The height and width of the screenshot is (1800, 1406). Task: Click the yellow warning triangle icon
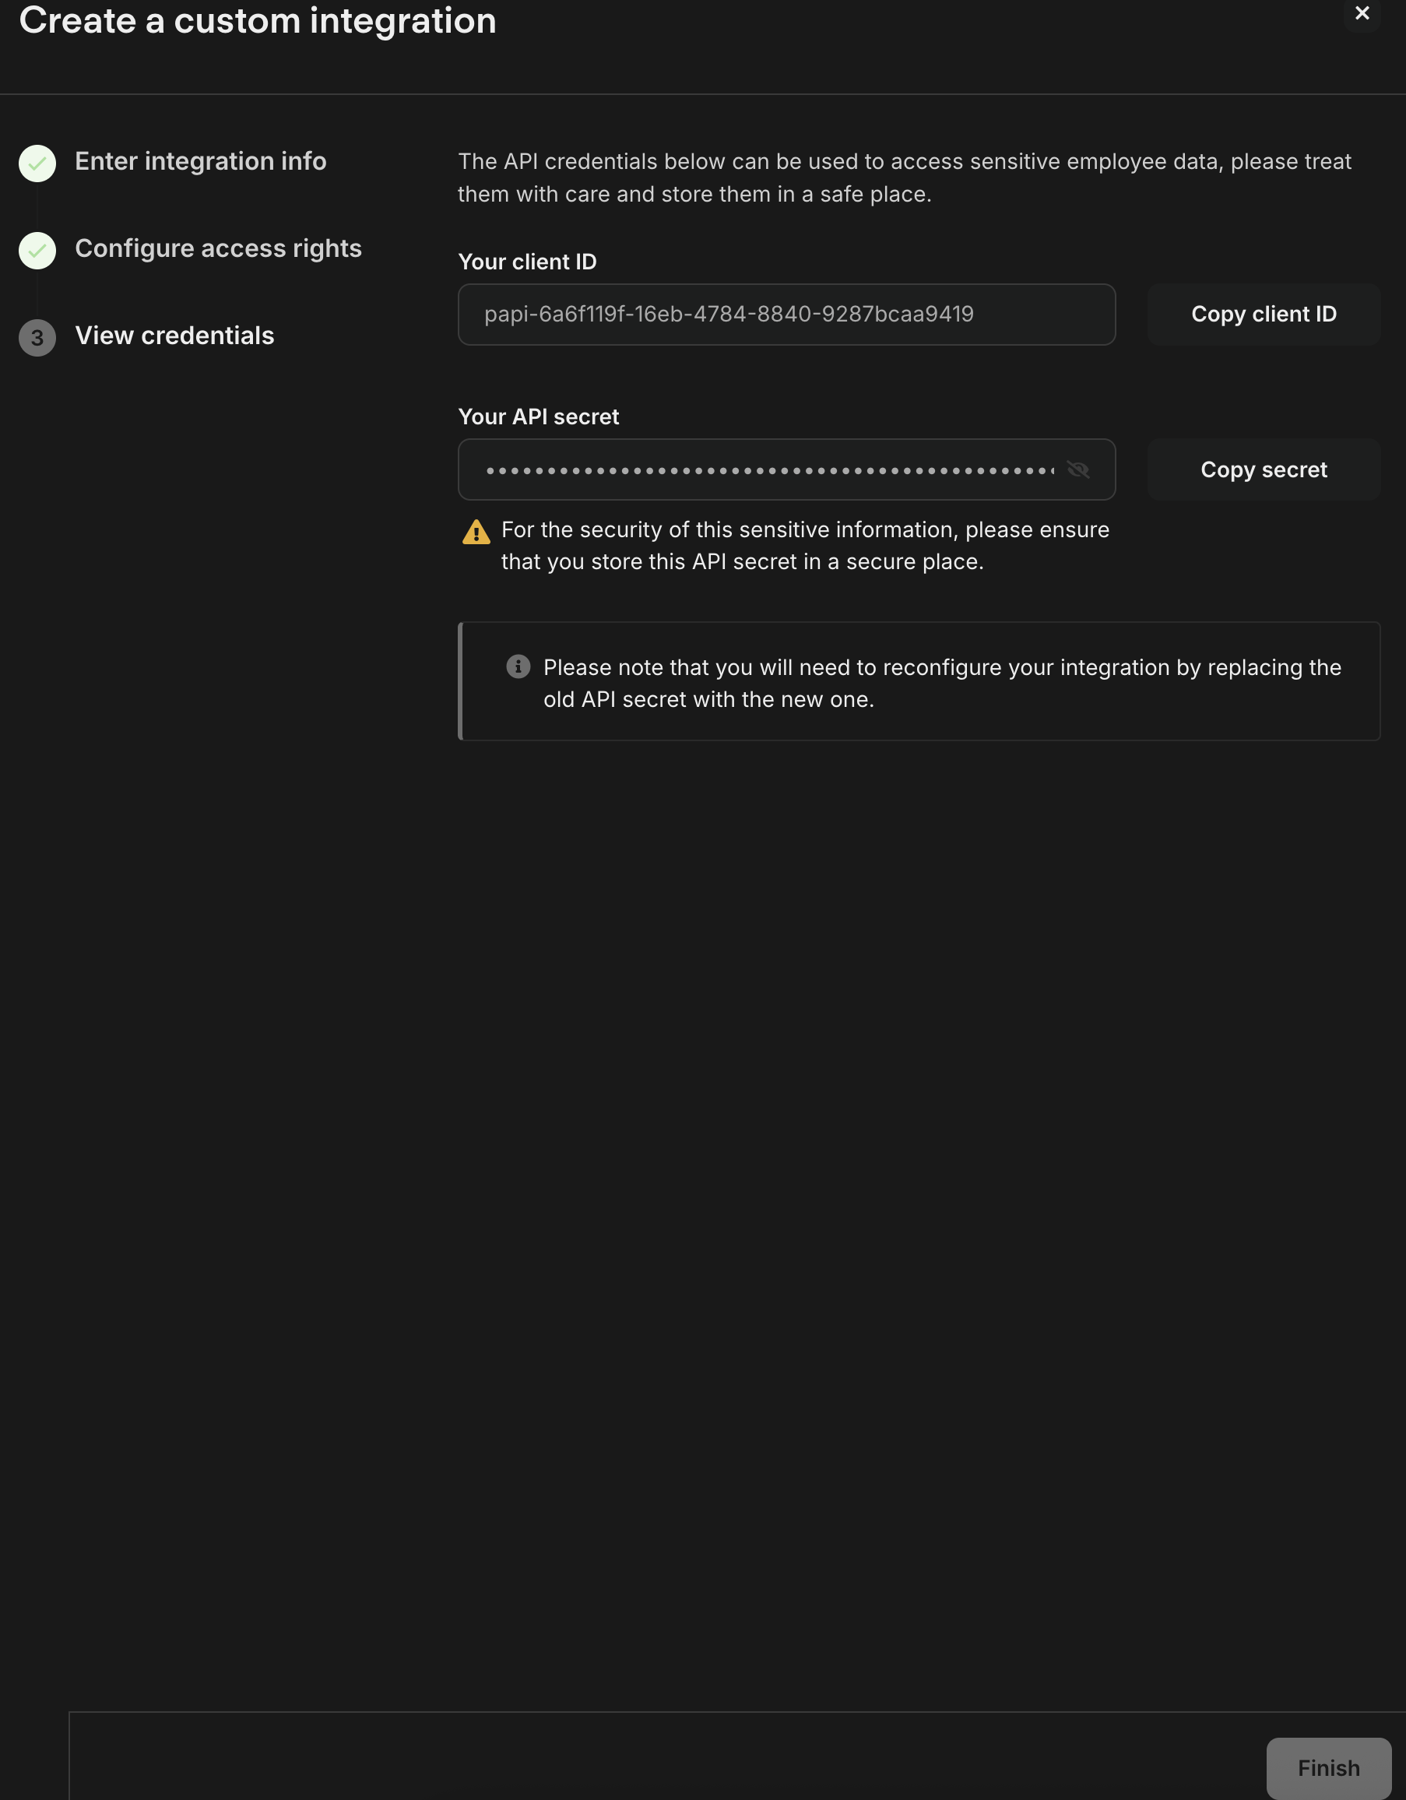click(x=476, y=533)
